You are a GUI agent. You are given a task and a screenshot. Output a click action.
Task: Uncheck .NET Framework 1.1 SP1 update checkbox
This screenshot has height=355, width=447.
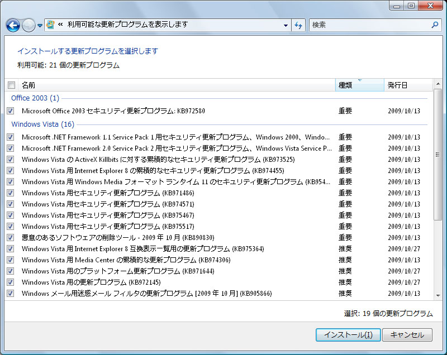pos(11,137)
